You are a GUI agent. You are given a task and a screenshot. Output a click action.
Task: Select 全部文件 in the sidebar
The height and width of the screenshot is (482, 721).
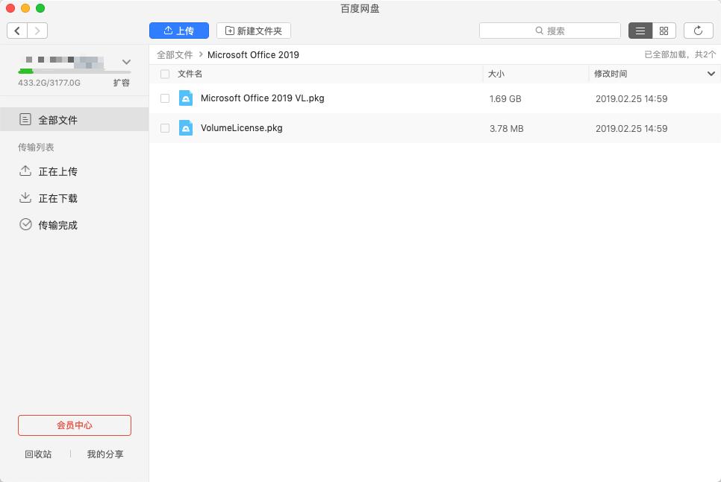[x=49, y=119]
